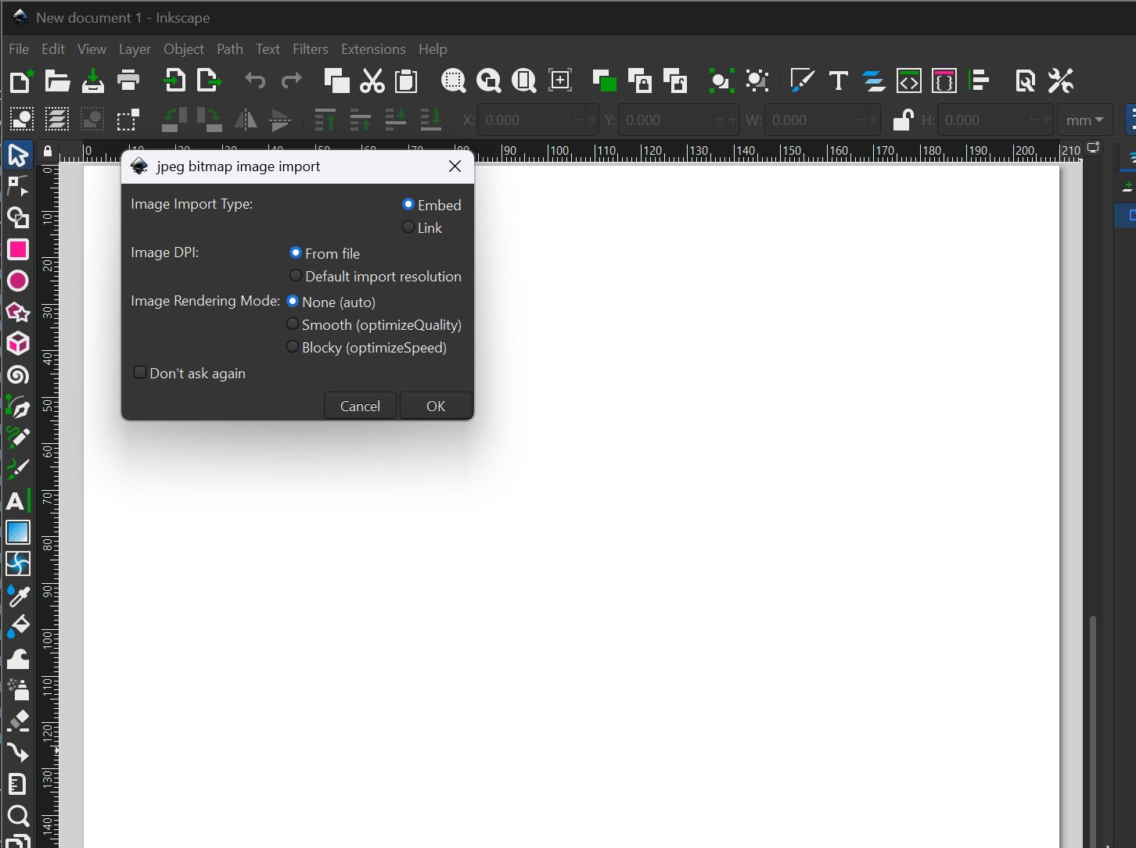
Task: Enable the Don't ask again checkbox
Action: [139, 372]
